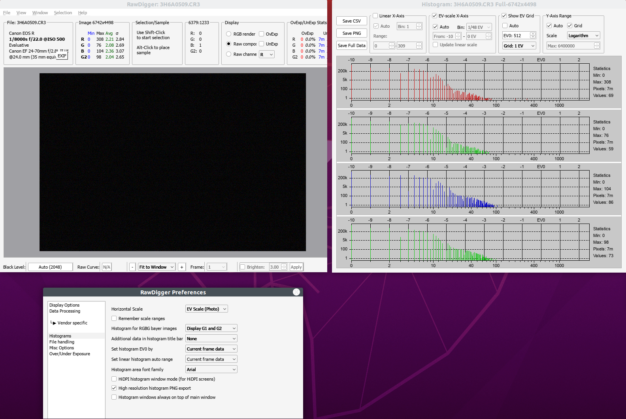Click the Brighten value spinner arrows
This screenshot has width=626, height=419.
(284, 267)
